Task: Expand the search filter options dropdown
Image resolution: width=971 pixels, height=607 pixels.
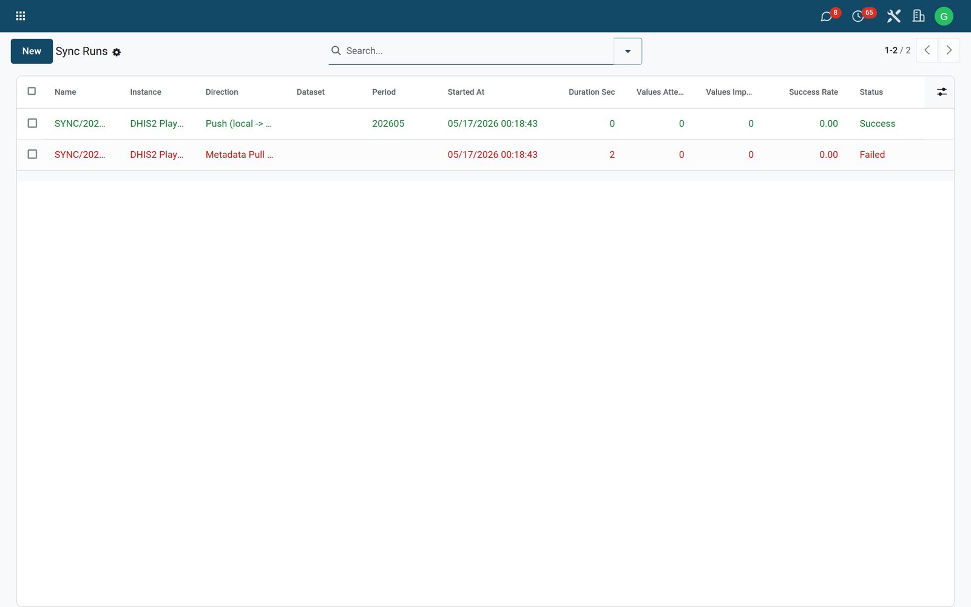Action: tap(628, 51)
